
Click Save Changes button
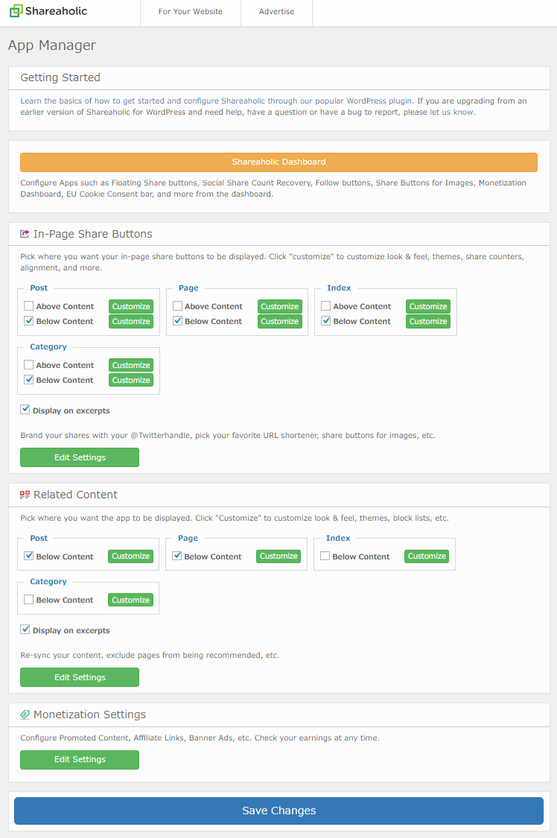coord(278,810)
